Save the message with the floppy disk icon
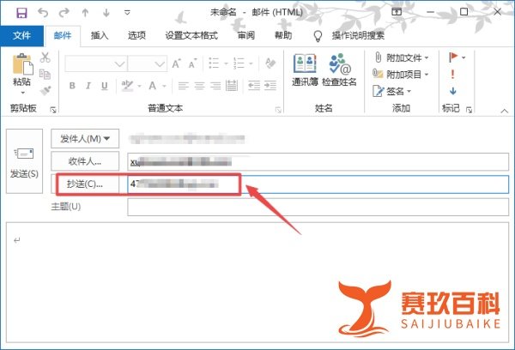This screenshot has width=515, height=350. [x=21, y=13]
